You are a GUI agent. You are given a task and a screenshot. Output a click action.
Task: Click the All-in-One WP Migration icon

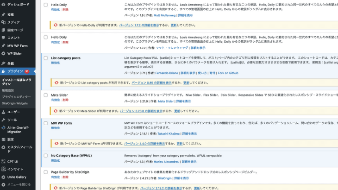click(3, 128)
